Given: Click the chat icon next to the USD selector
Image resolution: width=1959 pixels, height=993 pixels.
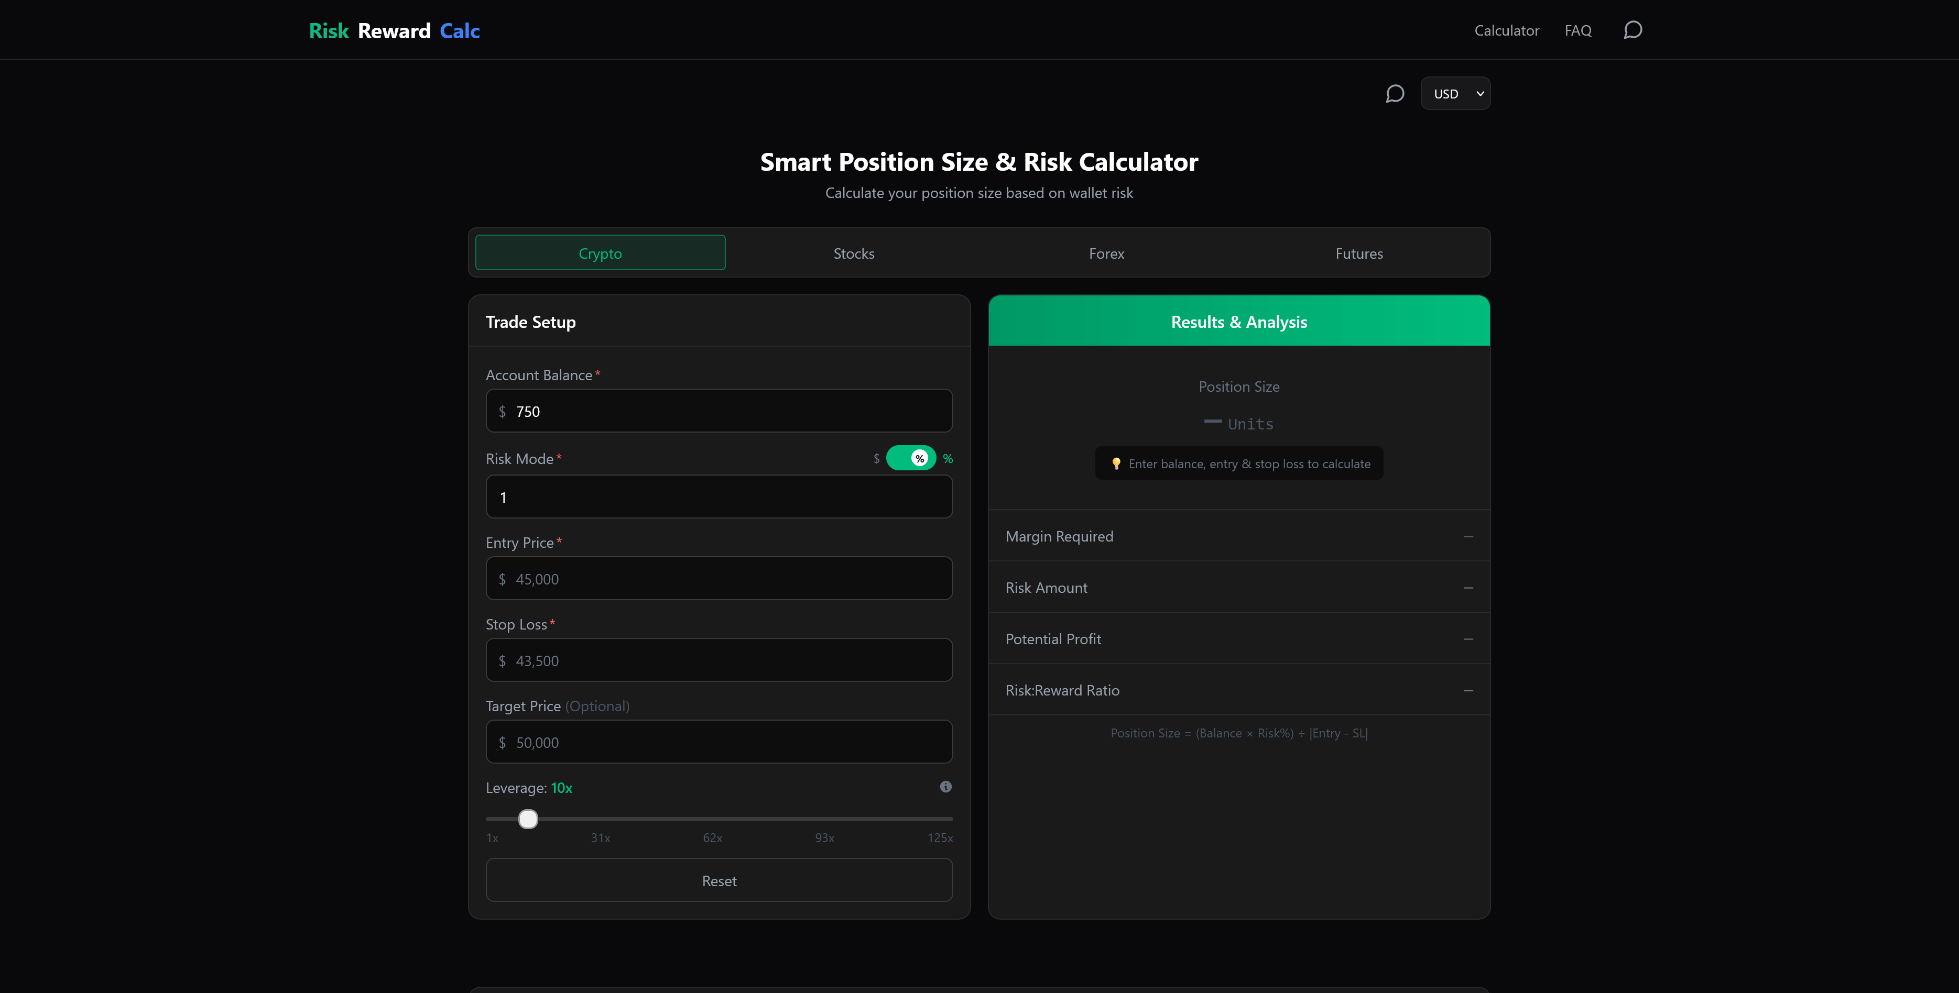Looking at the screenshot, I should [x=1396, y=93].
